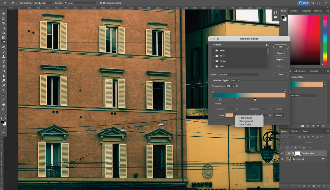Toggle lock all for layer
Viewport: 330px width, 190px height.
[304, 148]
